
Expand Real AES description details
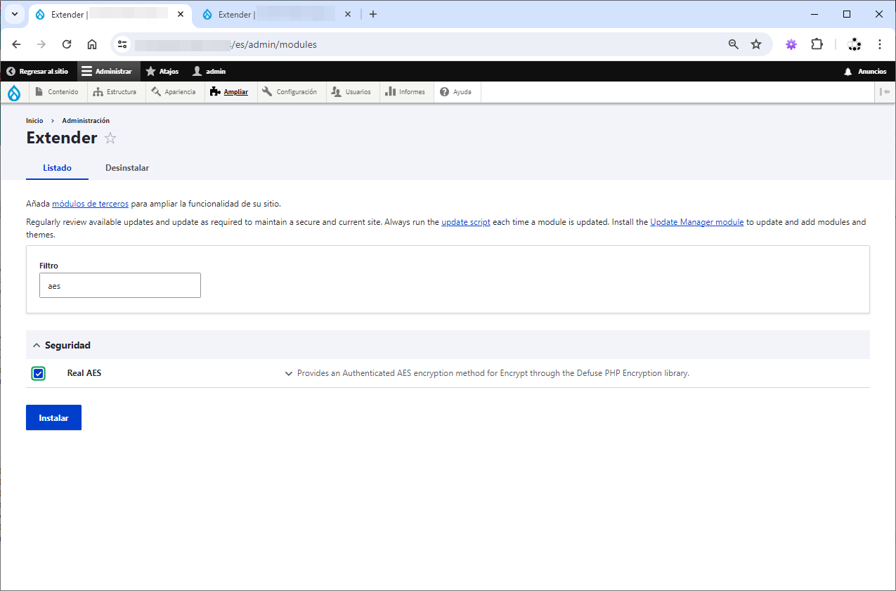(x=288, y=374)
